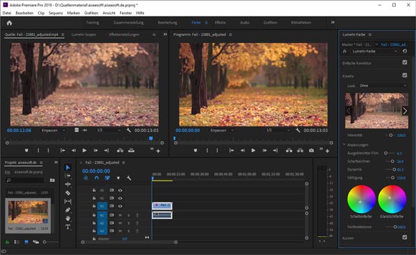The width and height of the screenshot is (416, 255).
Task: Solo audio track A2
Action: (129, 223)
